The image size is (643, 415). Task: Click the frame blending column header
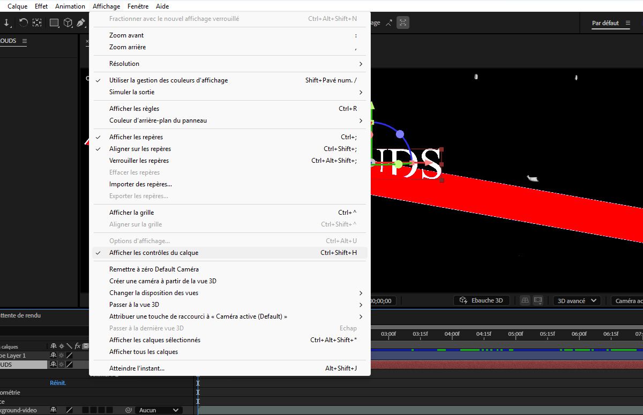(x=85, y=346)
